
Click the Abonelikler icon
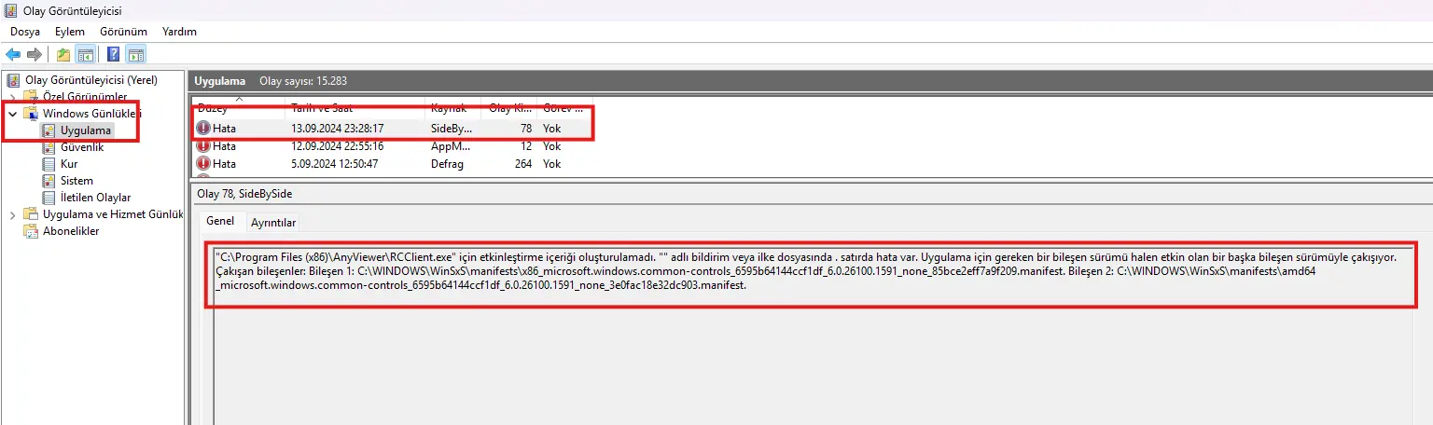click(31, 231)
